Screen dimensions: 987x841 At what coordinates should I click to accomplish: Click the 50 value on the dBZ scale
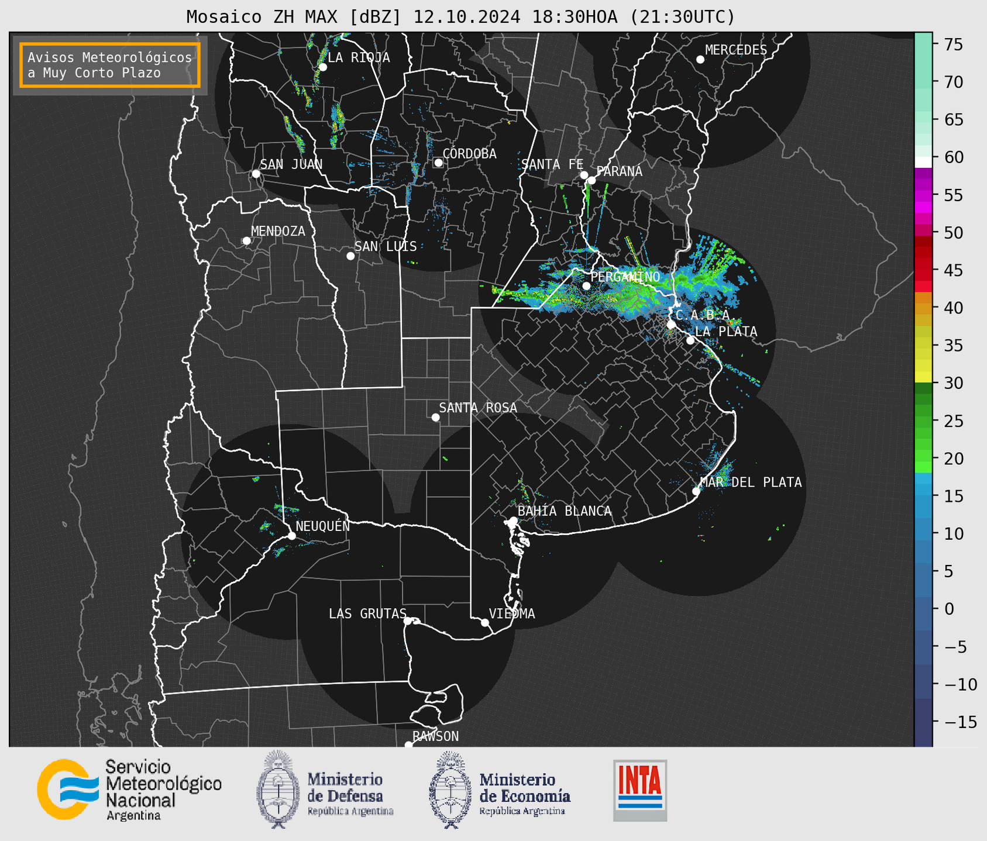click(x=953, y=233)
